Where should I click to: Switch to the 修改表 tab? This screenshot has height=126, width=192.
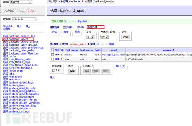(x=80, y=27)
